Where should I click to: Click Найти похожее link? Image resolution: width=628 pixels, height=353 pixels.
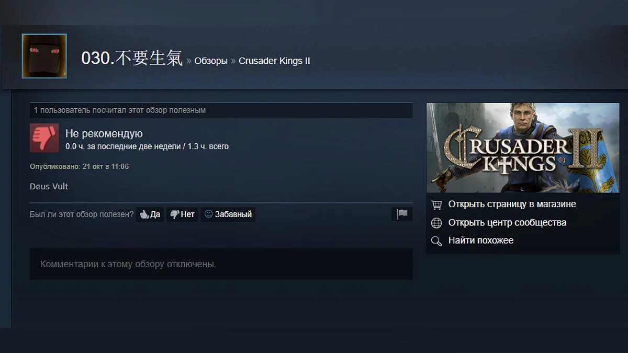click(x=481, y=241)
